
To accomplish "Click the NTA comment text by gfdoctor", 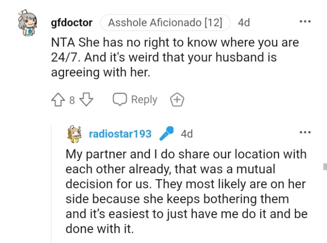I will [175, 57].
